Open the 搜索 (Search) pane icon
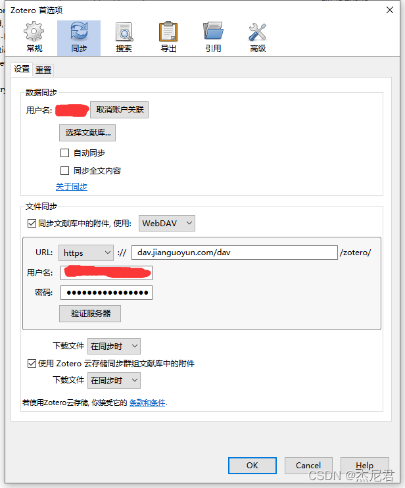Image resolution: width=405 pixels, height=488 pixels. (x=124, y=37)
